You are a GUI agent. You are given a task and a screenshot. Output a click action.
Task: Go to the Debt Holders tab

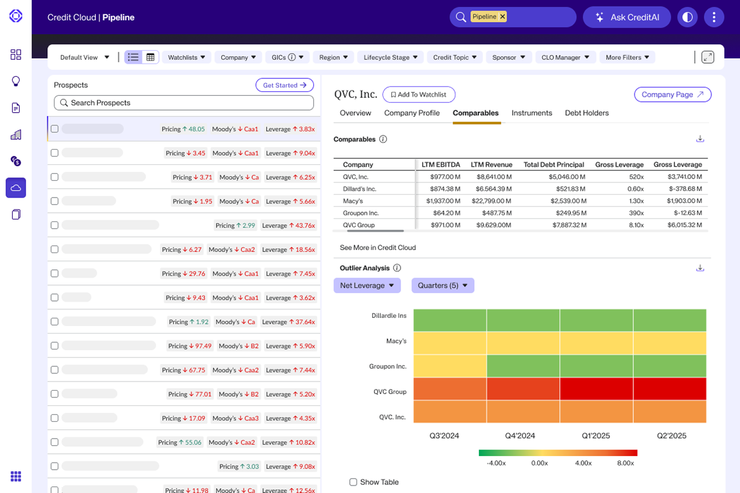click(x=587, y=113)
